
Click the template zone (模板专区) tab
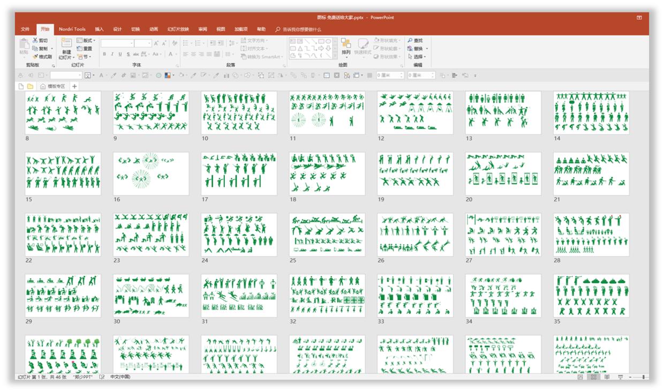[53, 86]
